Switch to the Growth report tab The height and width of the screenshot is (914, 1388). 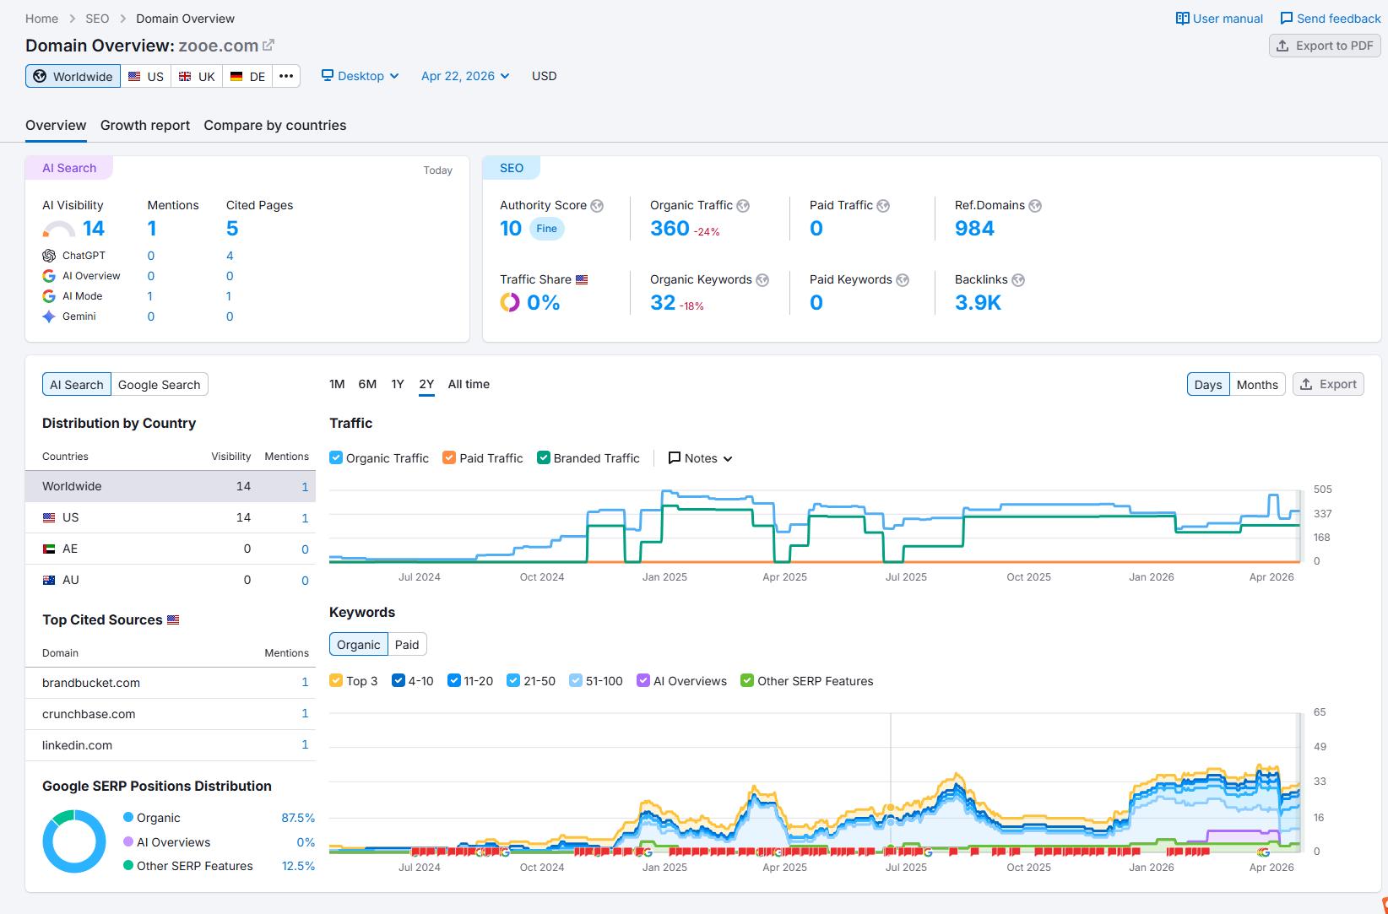[145, 125]
